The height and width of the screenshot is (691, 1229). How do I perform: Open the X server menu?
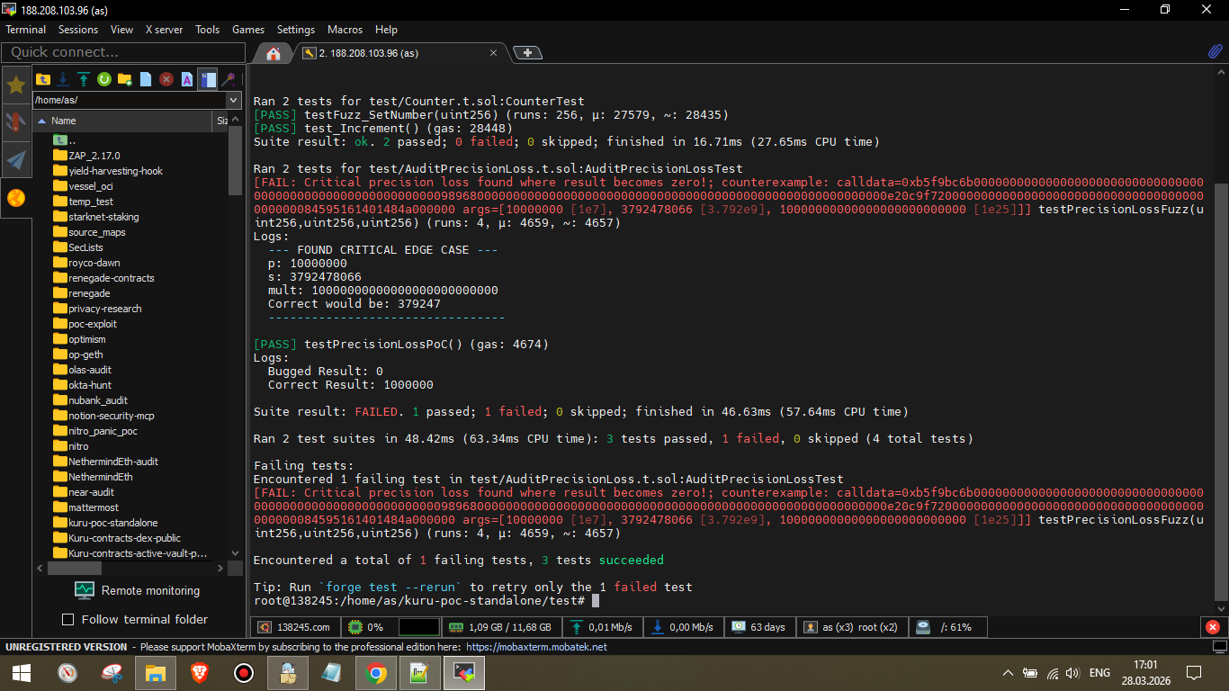click(x=164, y=30)
